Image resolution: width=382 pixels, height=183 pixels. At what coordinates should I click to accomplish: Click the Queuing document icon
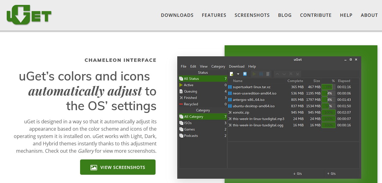[181, 91]
